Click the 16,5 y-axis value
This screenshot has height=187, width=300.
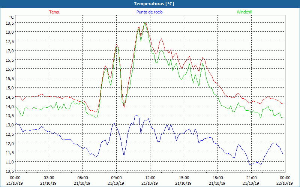tap(10, 60)
